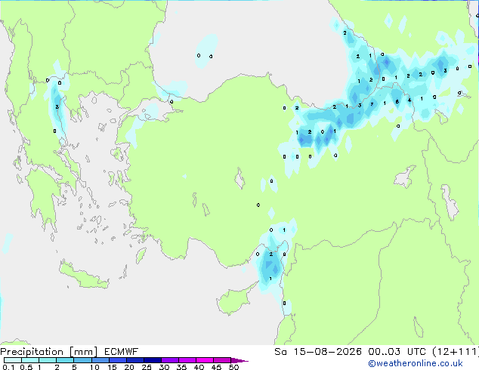
Task: Click the '(12+111)' forecast run label
Action: point(456,352)
